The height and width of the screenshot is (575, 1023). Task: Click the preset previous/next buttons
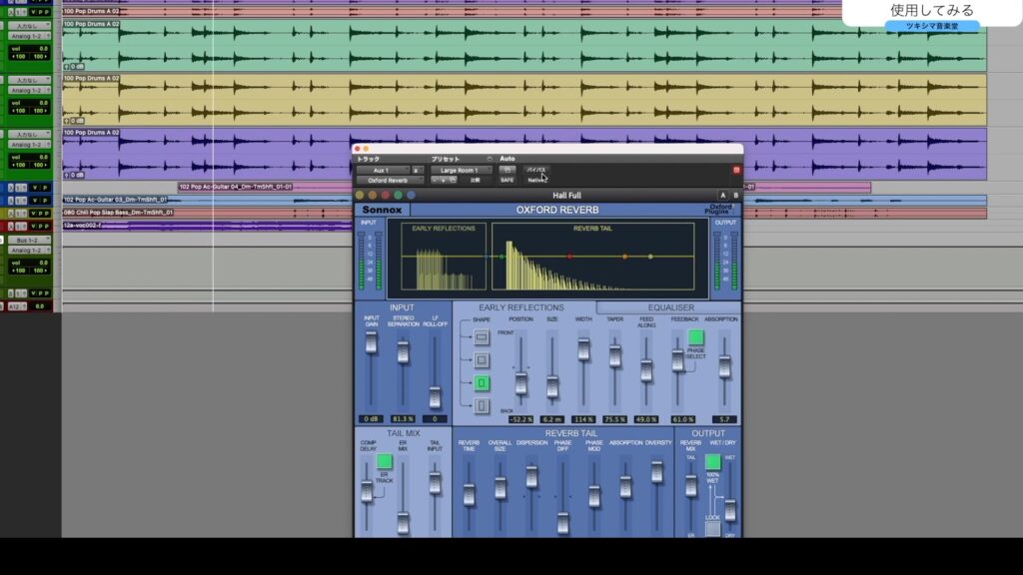[x=439, y=180]
